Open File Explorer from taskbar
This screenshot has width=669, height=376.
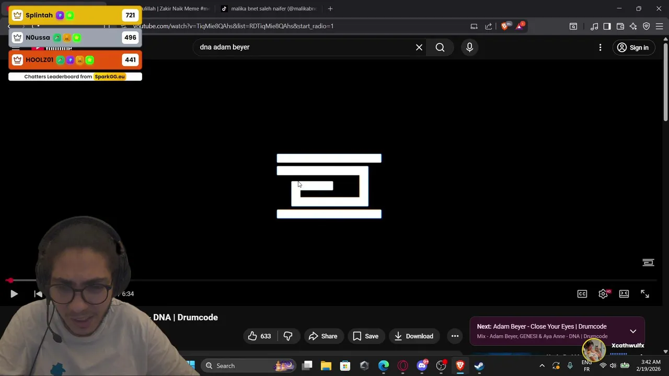(326, 366)
